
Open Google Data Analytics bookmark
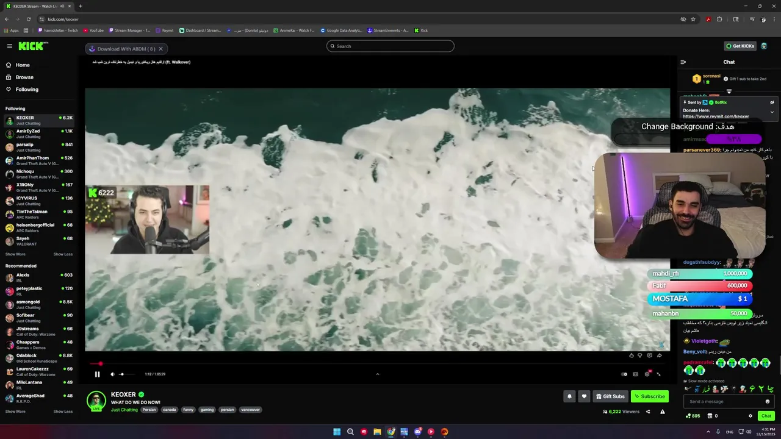click(x=341, y=30)
